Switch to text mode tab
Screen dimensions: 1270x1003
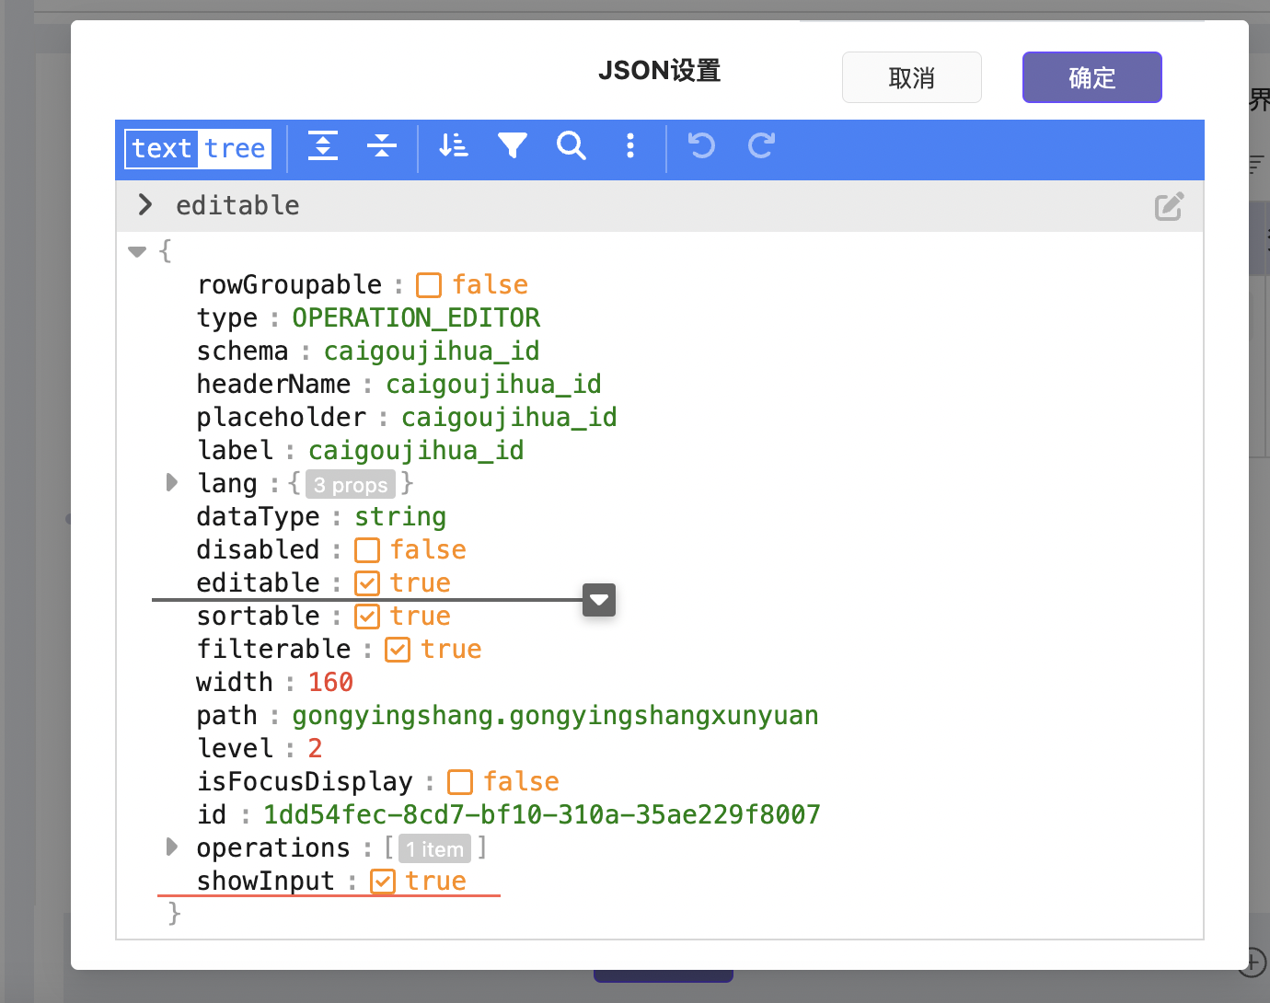[161, 148]
